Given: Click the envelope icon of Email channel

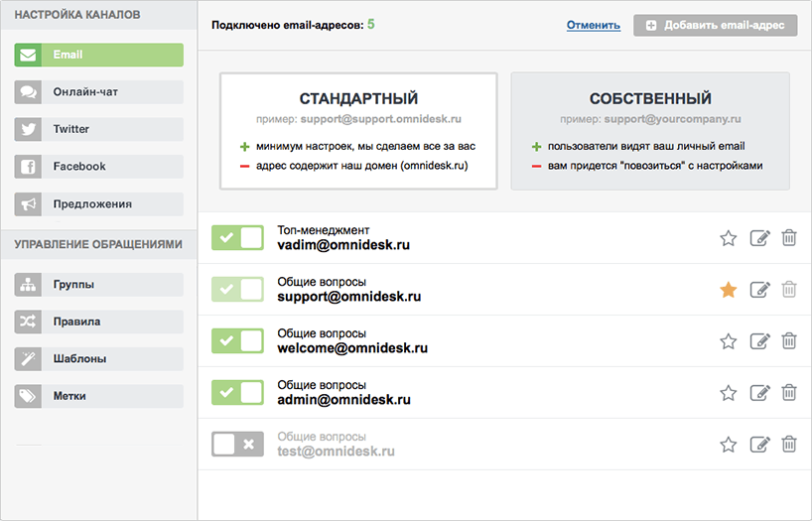Looking at the screenshot, I should click(x=28, y=55).
